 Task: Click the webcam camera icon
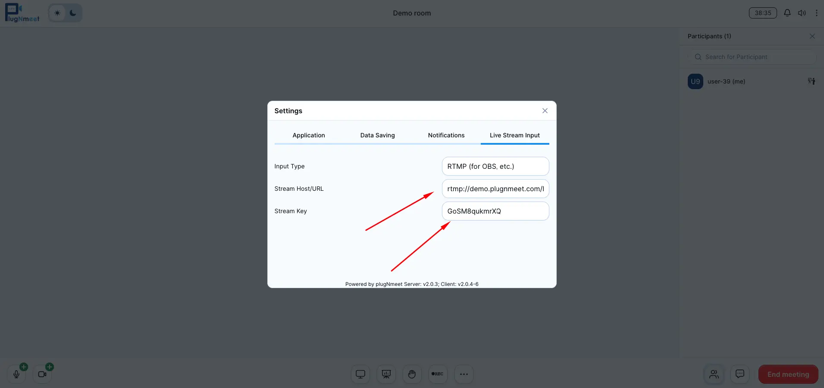[x=42, y=374]
